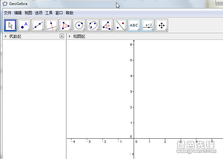Click y-axis label 5
Image resolution: width=223 pixels, height=159 pixels.
[x=131, y=60]
